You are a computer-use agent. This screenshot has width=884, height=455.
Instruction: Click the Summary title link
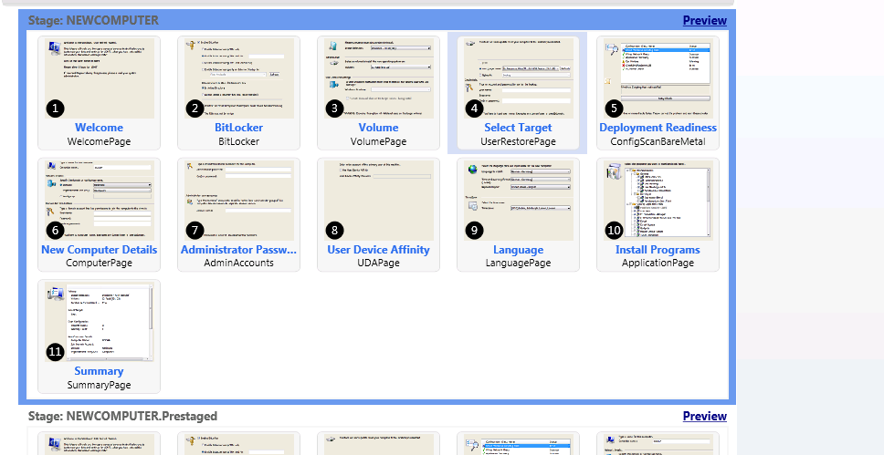tap(99, 371)
